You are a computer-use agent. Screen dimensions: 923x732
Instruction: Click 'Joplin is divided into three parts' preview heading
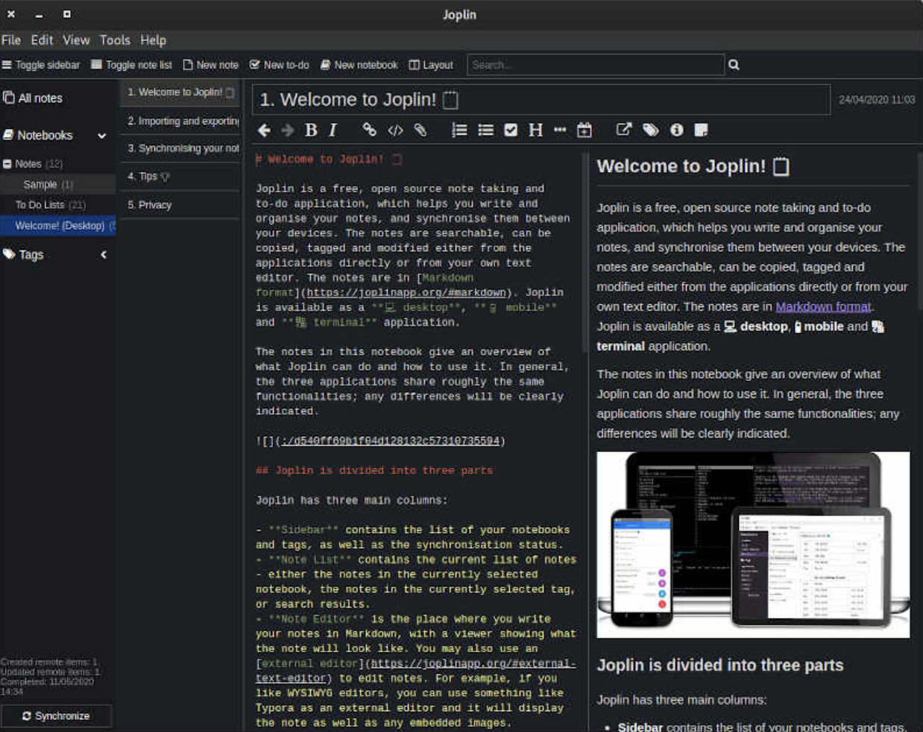point(720,666)
